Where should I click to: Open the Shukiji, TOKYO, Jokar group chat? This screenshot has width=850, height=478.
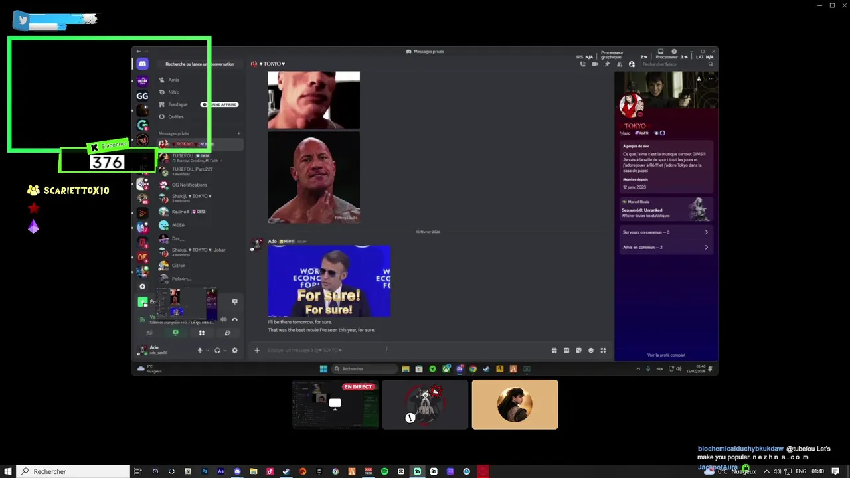coord(199,252)
